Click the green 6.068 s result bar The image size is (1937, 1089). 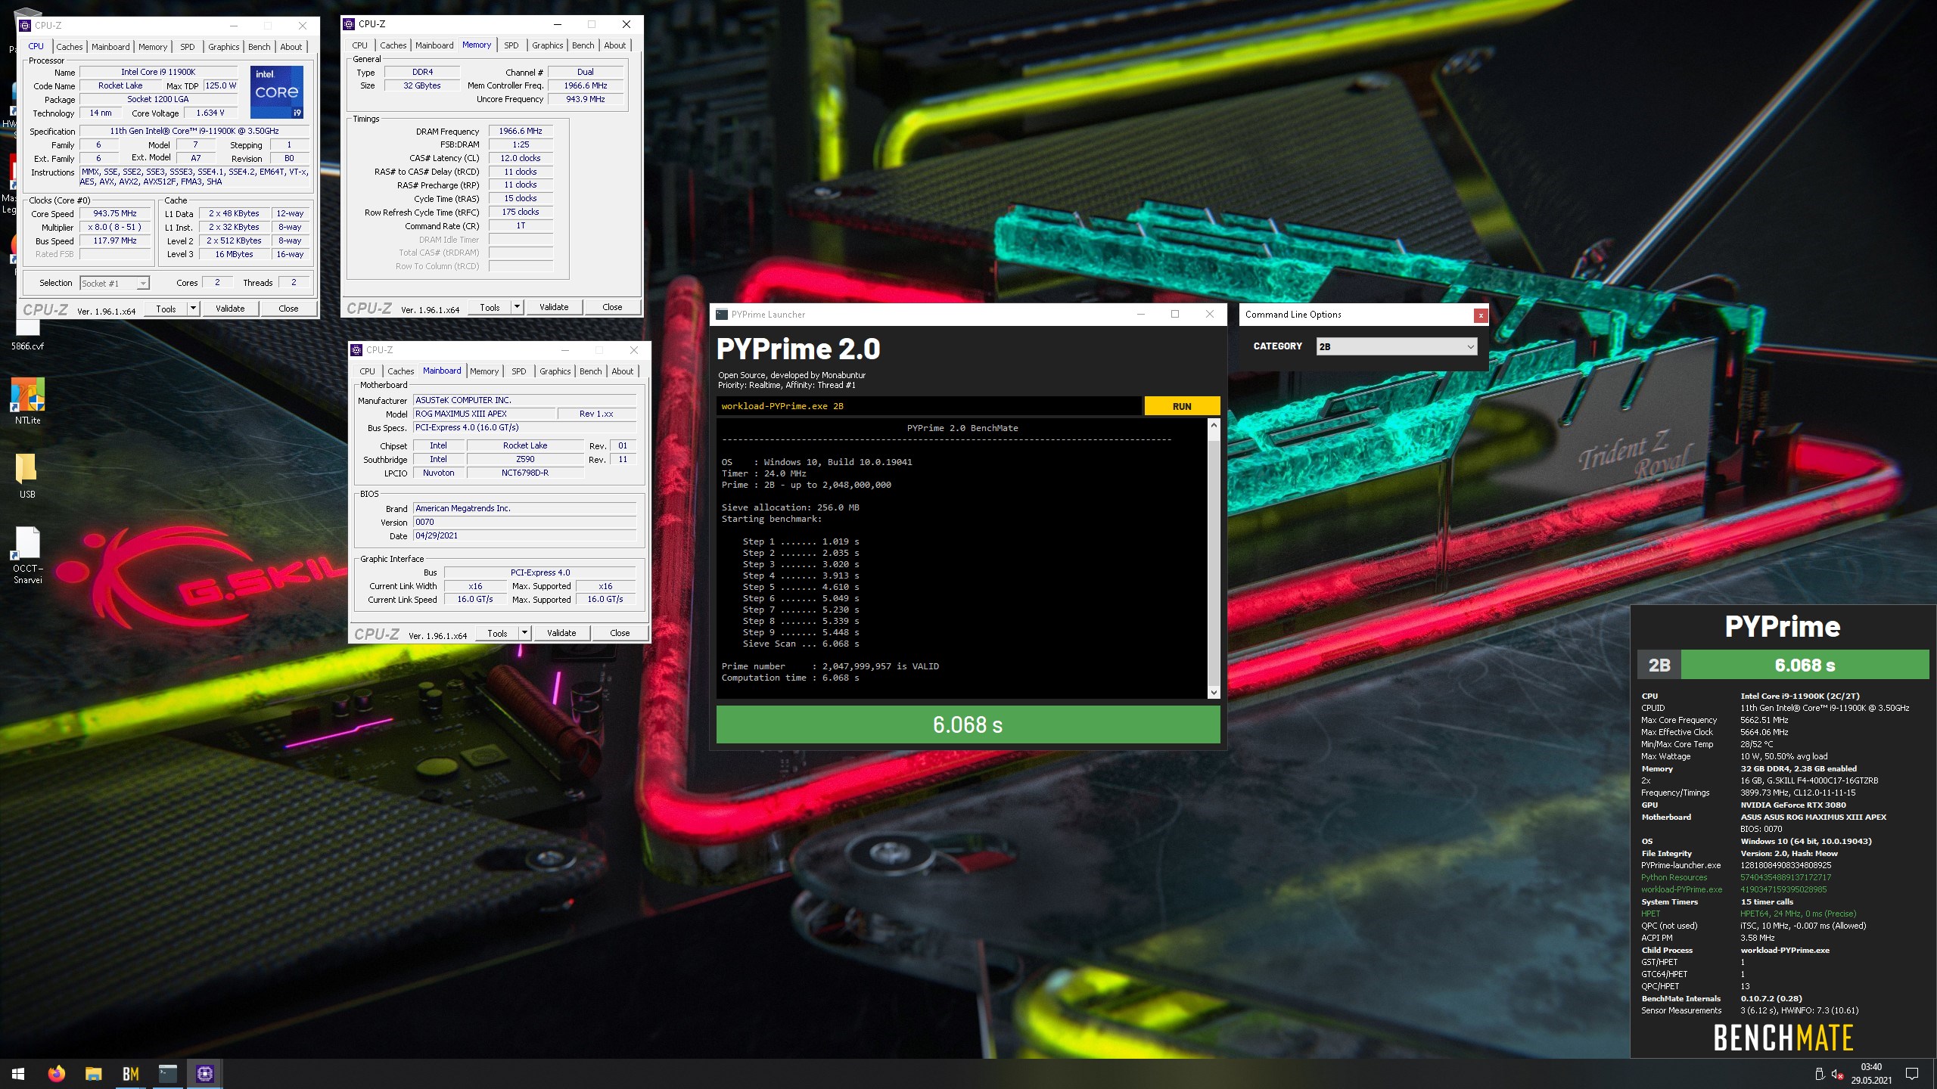click(968, 724)
